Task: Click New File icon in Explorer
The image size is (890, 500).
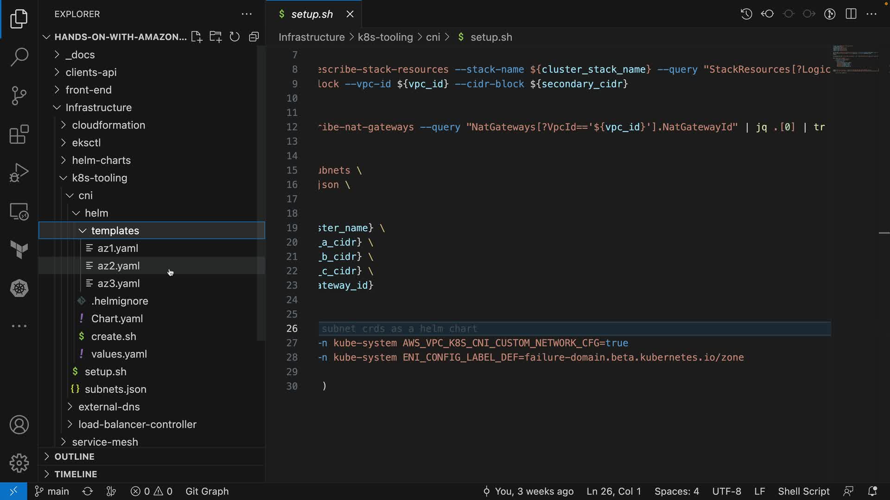Action: click(x=197, y=37)
